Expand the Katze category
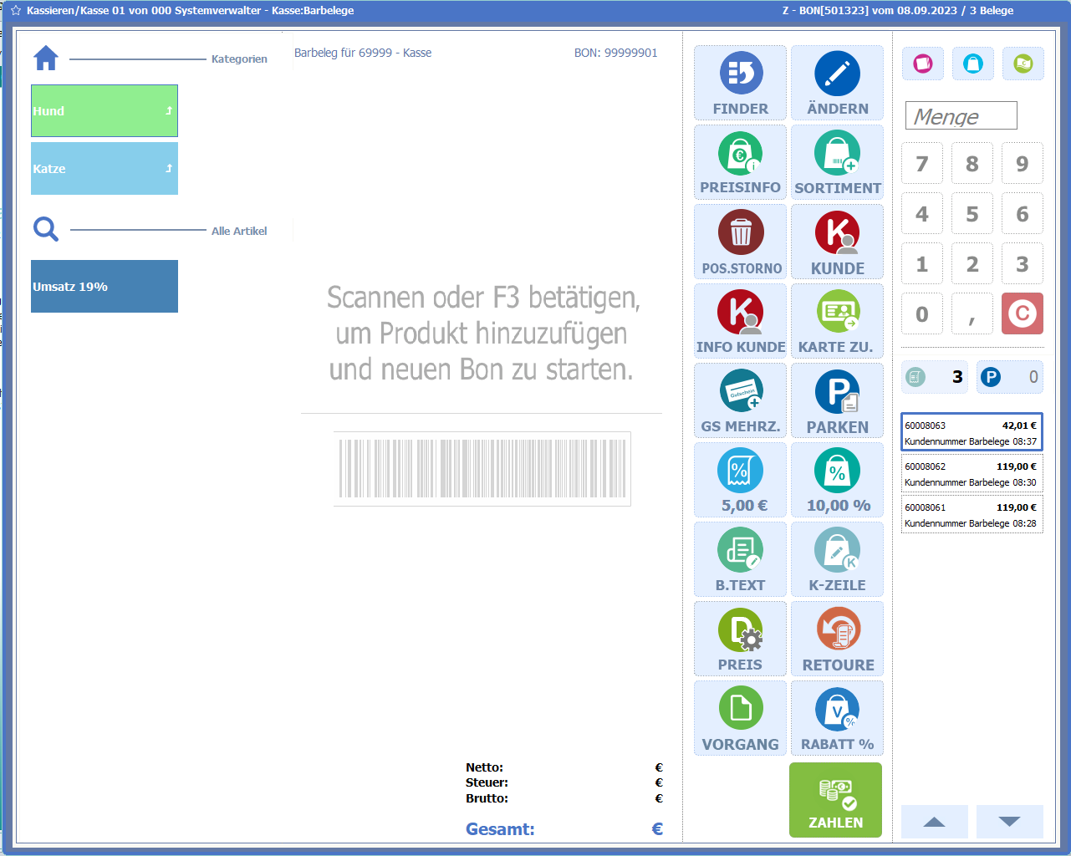The image size is (1071, 856). [x=105, y=168]
